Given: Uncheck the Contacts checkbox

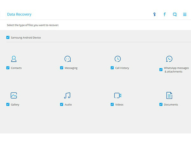Looking at the screenshot, I should (8, 68).
